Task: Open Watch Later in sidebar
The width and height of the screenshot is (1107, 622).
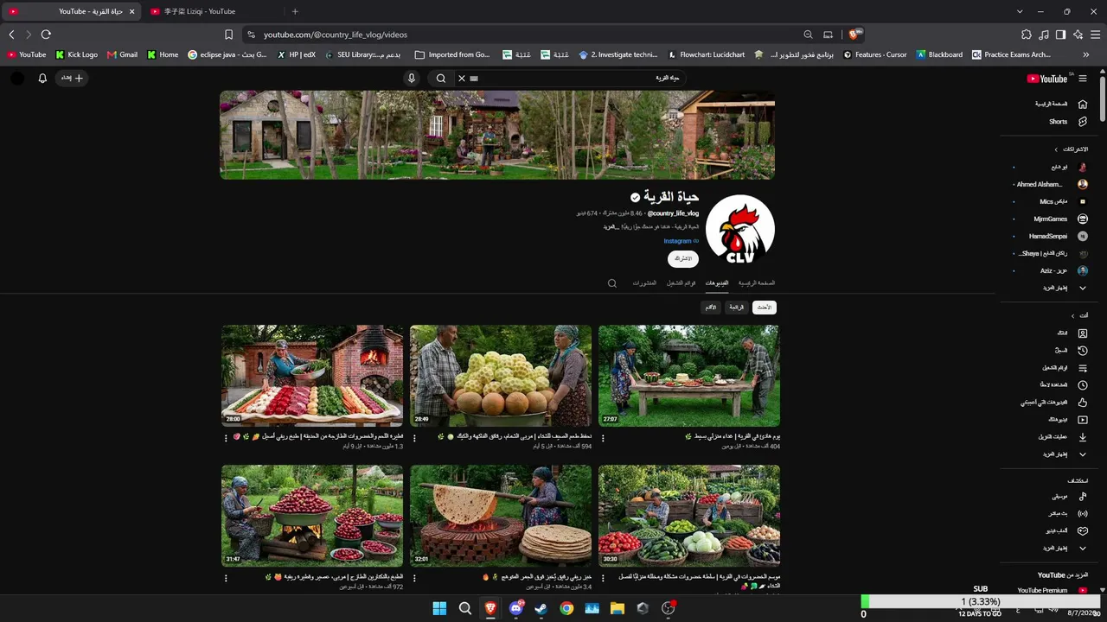Action: click(x=1082, y=385)
